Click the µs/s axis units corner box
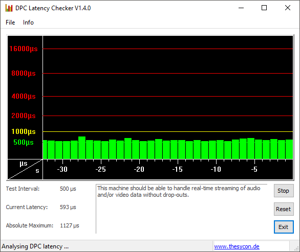 tap(25, 170)
